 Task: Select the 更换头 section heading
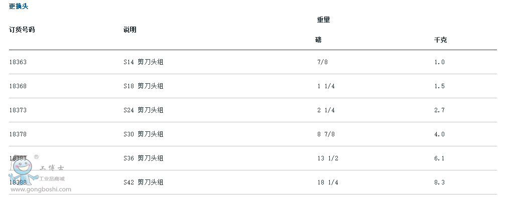point(19,7)
